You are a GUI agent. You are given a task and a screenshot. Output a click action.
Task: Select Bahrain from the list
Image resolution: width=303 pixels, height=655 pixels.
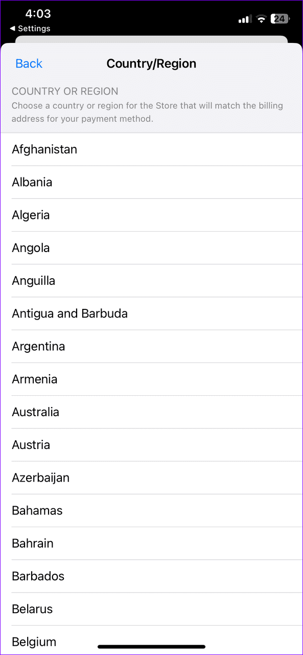32,543
